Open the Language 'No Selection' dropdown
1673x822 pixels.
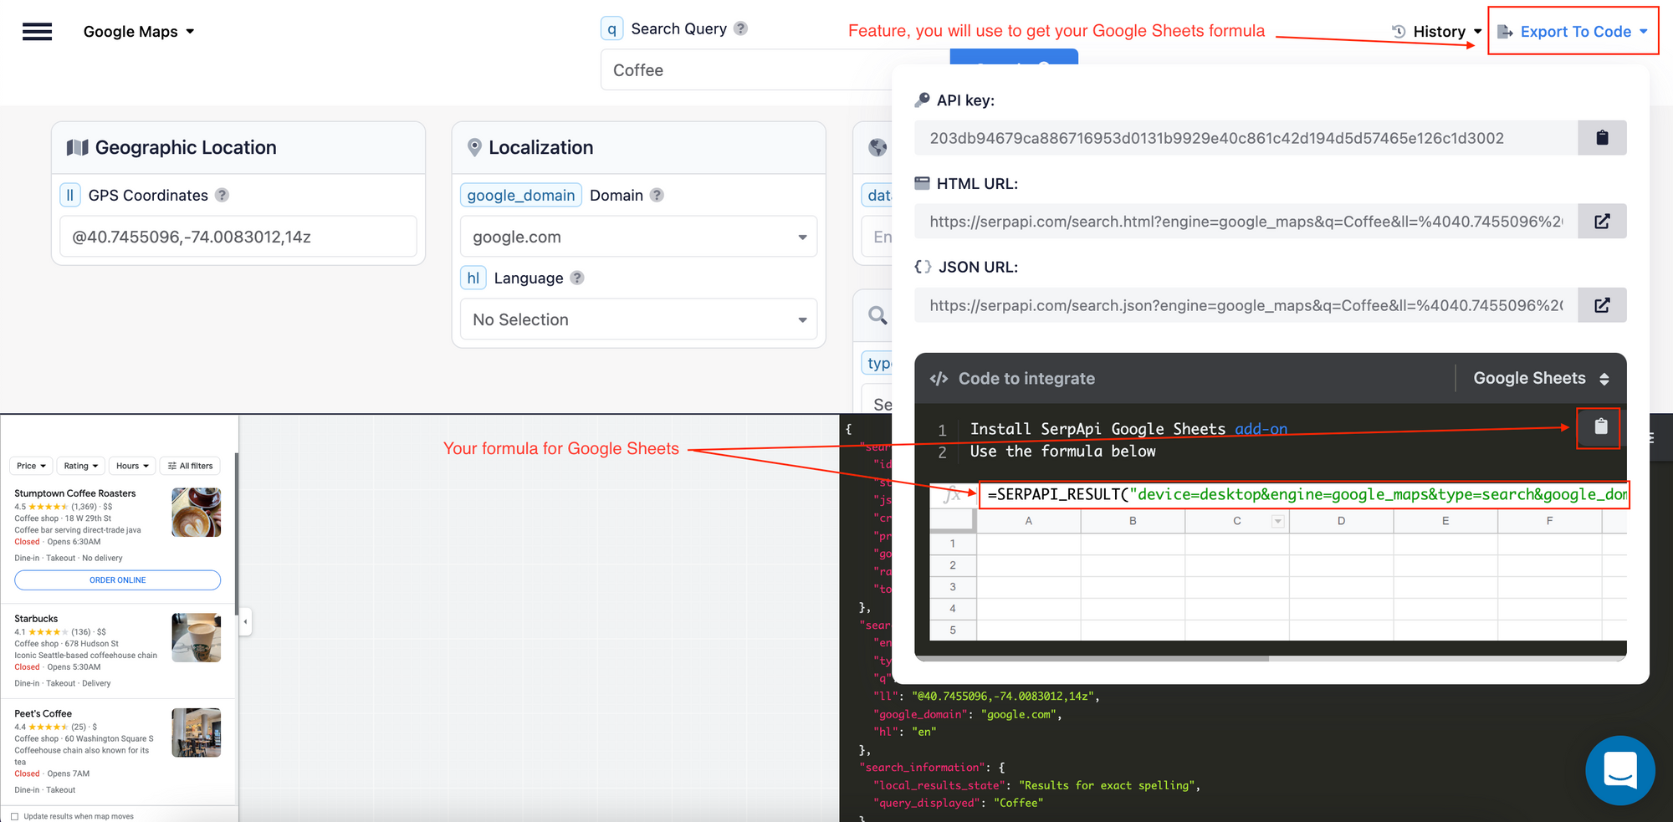[x=638, y=319]
